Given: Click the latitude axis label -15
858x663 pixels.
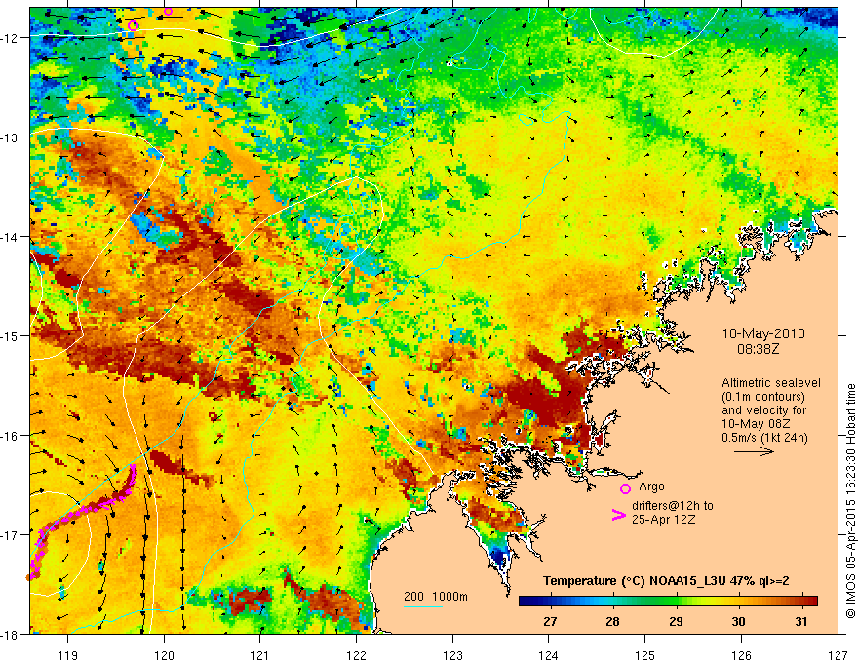Looking at the screenshot, I should point(11,335).
